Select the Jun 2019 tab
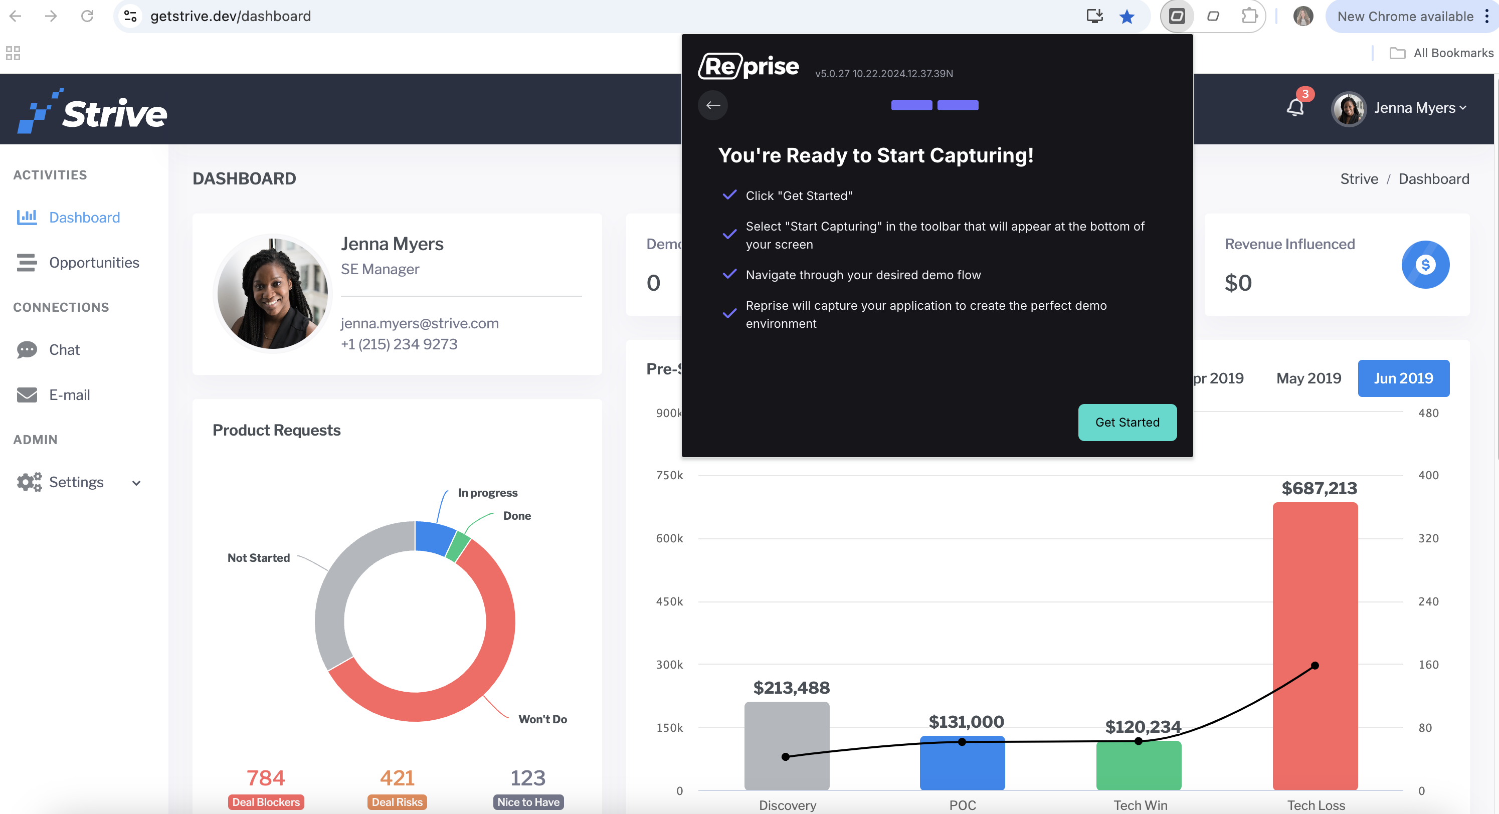This screenshot has height=814, width=1499. [x=1403, y=378]
